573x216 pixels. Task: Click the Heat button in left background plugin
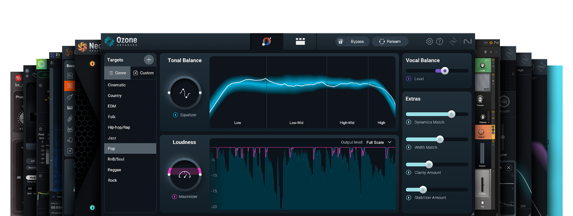tap(32, 177)
